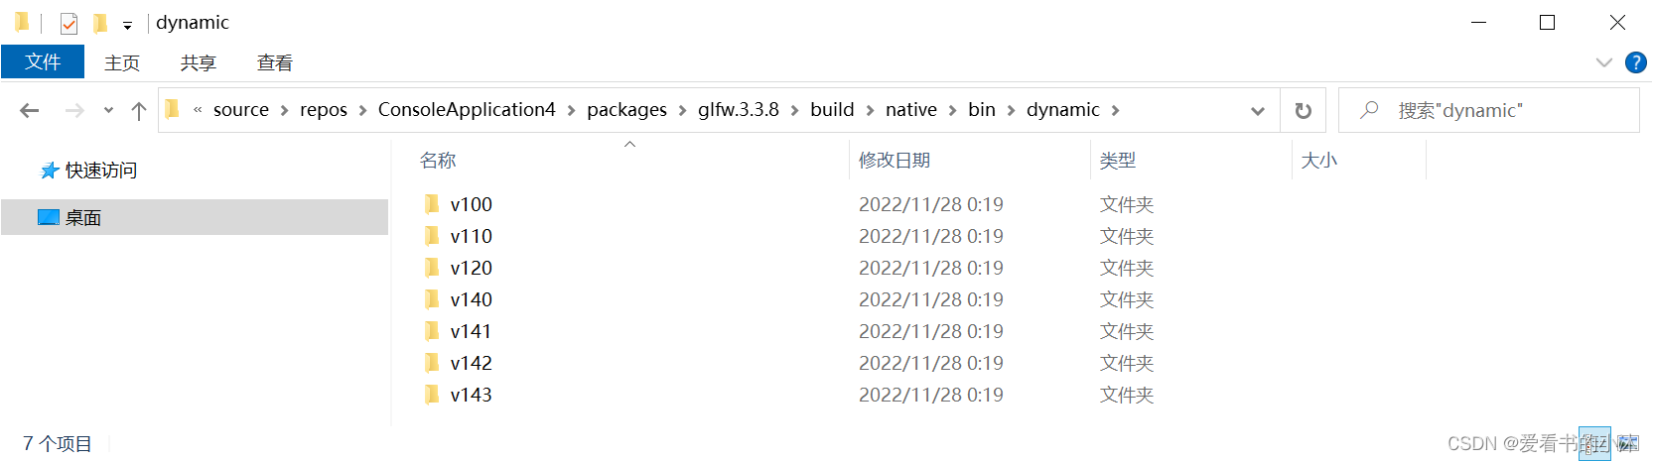Click the 'packages' breadcrumb in address bar
The image size is (1653, 462).
point(626,110)
